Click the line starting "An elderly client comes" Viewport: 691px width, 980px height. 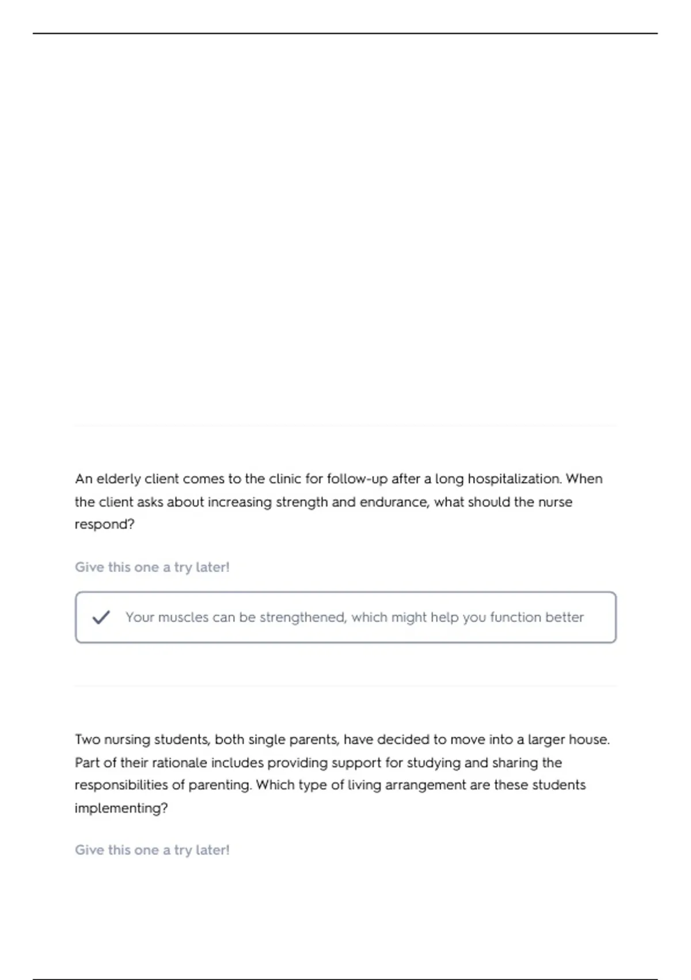pos(339,479)
